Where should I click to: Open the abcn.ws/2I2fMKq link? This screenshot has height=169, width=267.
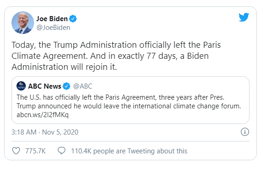pos(43,115)
